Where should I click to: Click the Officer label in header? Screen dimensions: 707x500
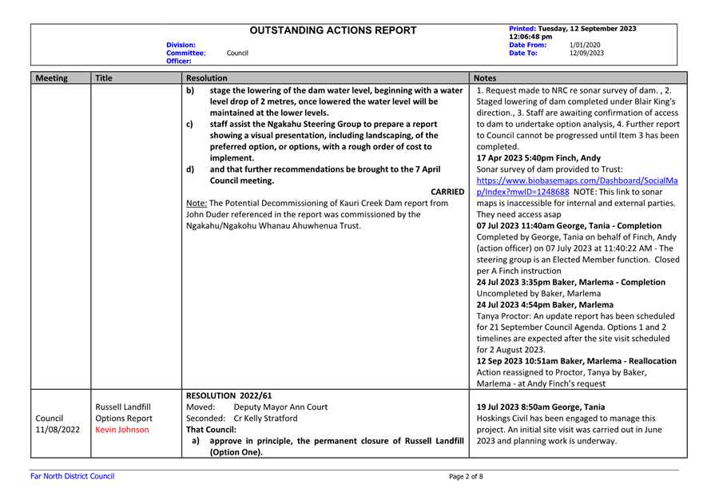[179, 61]
